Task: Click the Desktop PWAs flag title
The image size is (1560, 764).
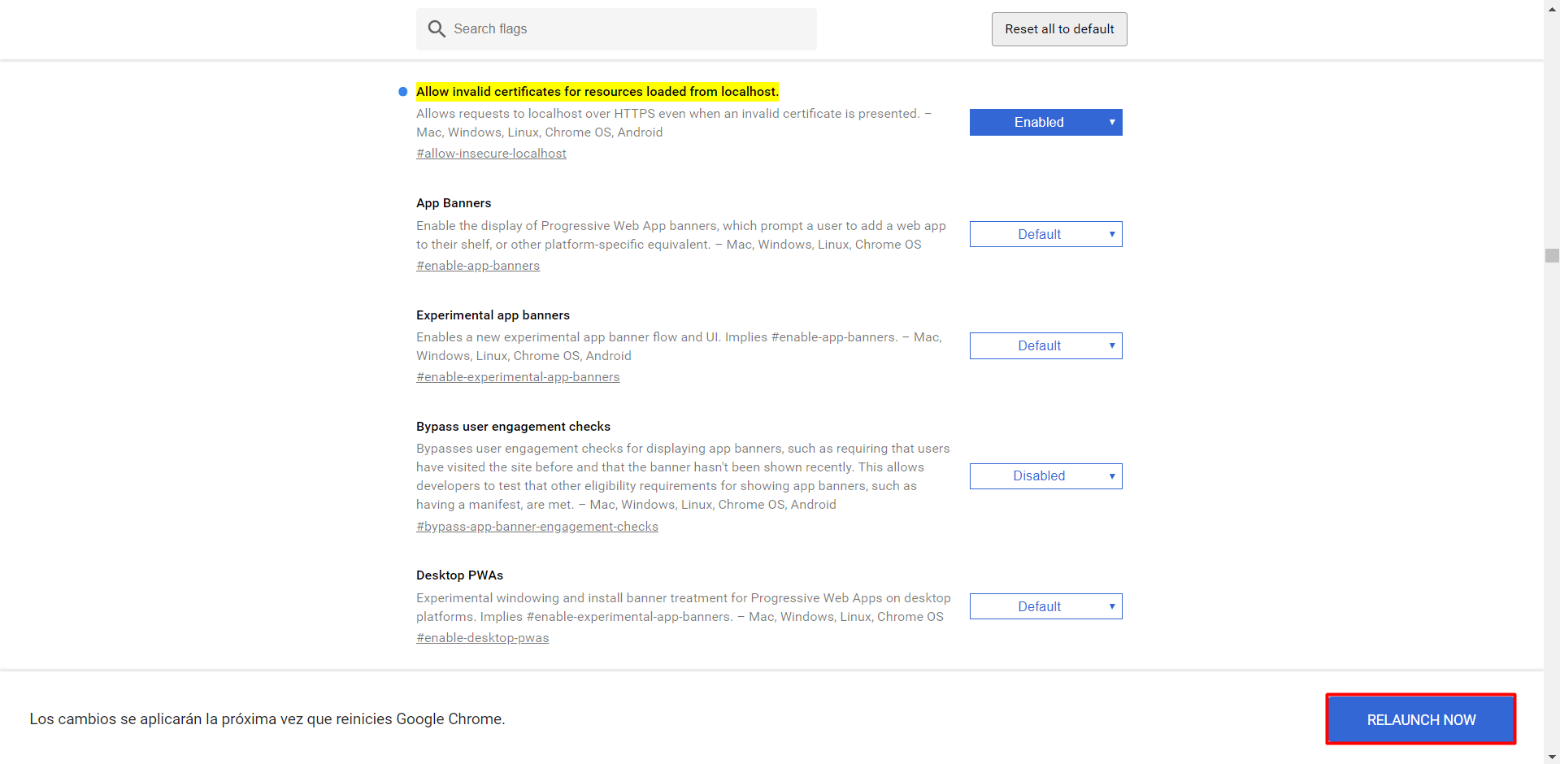Action: tap(459, 575)
